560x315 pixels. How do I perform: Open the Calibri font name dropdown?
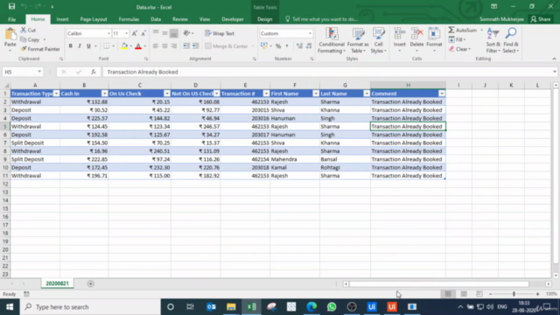pyautogui.click(x=108, y=33)
